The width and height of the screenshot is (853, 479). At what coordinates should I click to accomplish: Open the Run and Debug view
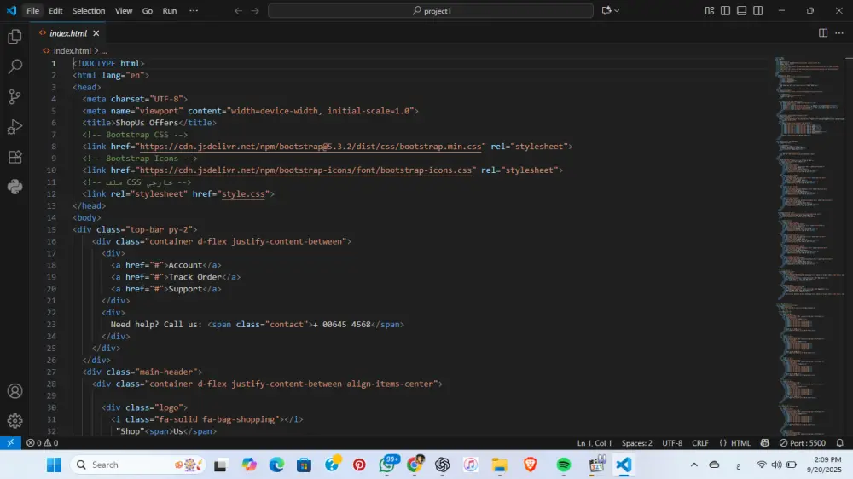click(x=15, y=127)
